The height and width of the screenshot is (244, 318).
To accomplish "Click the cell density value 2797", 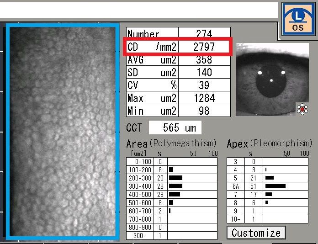I will point(204,47).
